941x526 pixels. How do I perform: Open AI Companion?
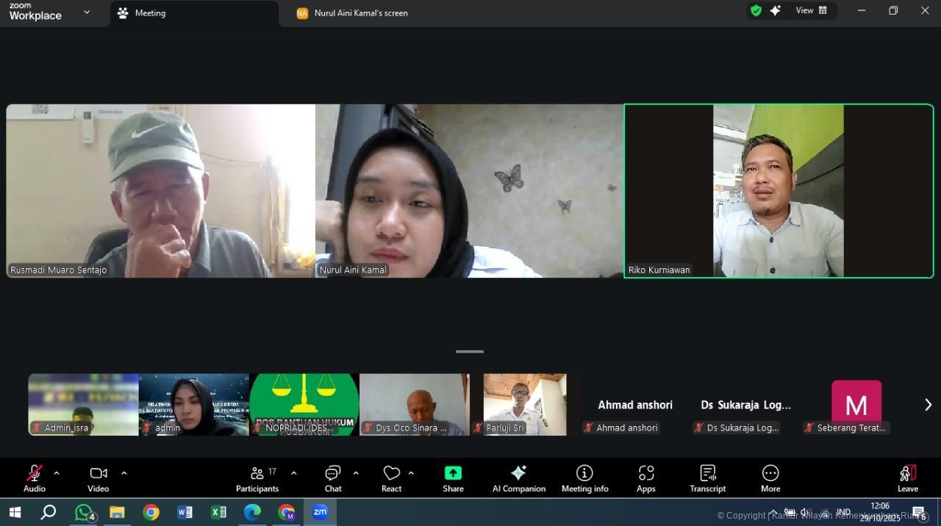518,479
